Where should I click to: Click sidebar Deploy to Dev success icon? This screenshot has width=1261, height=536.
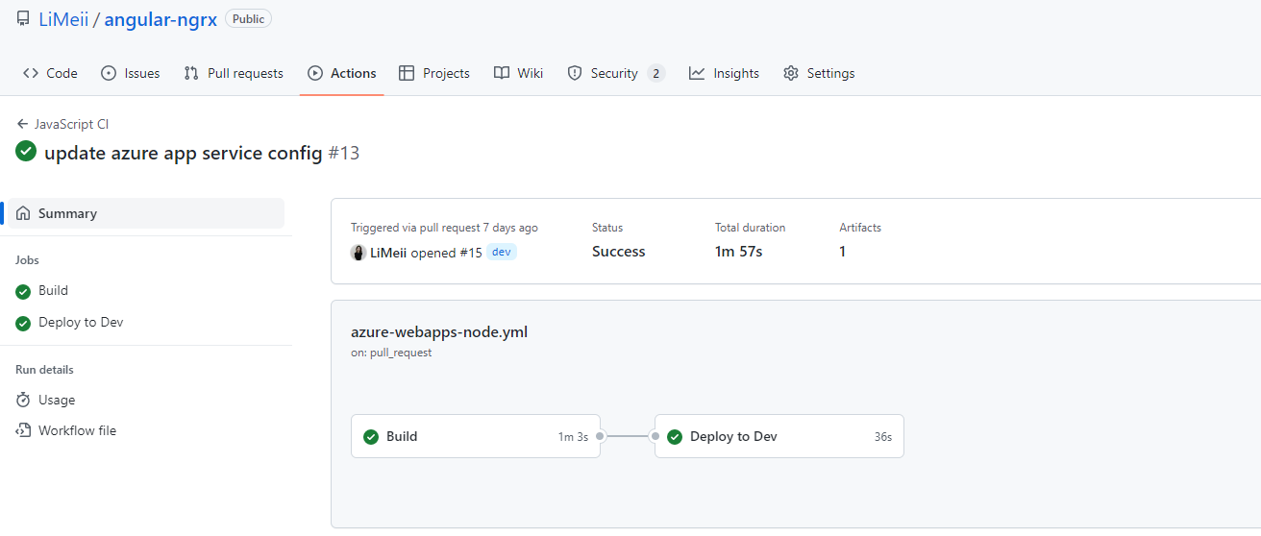(x=23, y=324)
